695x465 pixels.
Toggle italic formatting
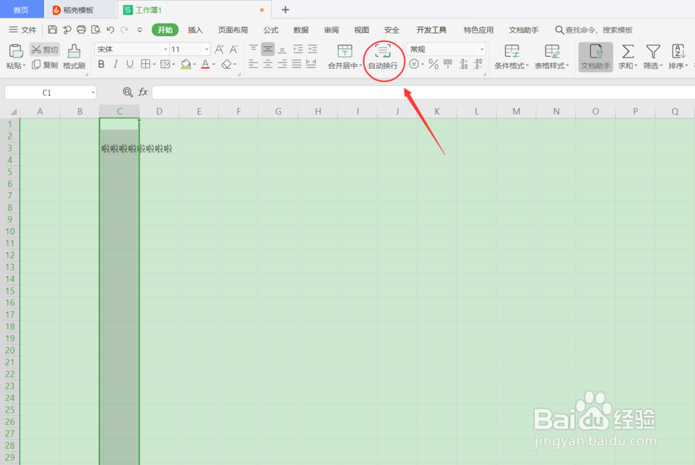coord(115,64)
